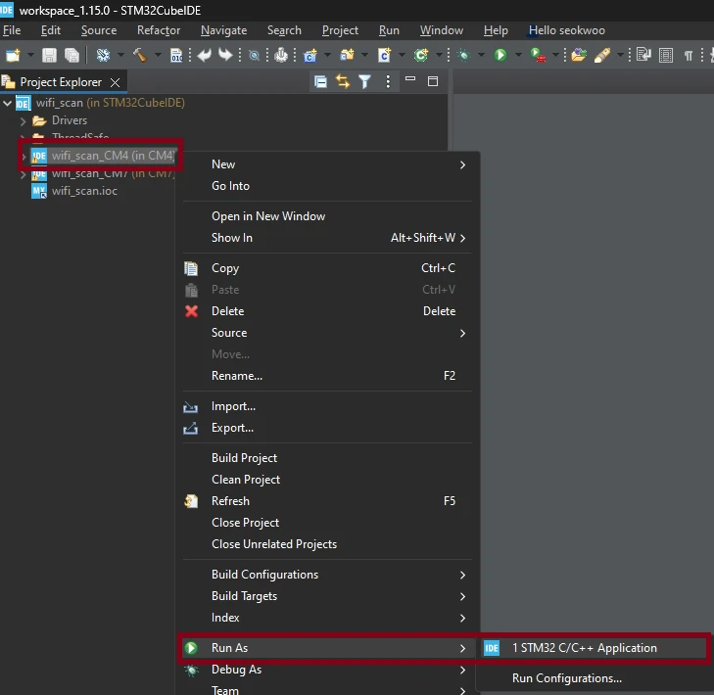Toggle skip all breakpoints in toolbar
Screen dimensions: 714x695
tap(254, 56)
